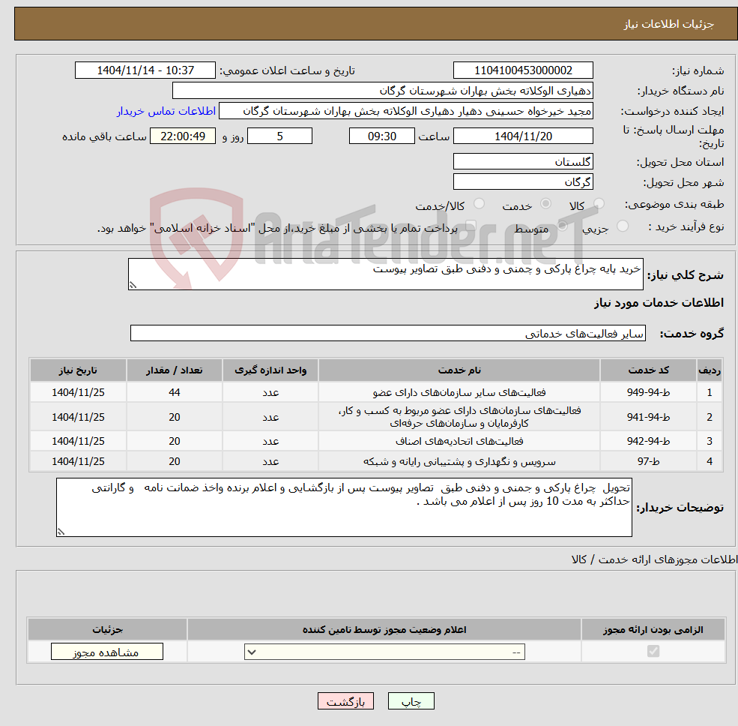Click the response deadline date field
Viewport: 738px width, 726px height.
(x=523, y=136)
